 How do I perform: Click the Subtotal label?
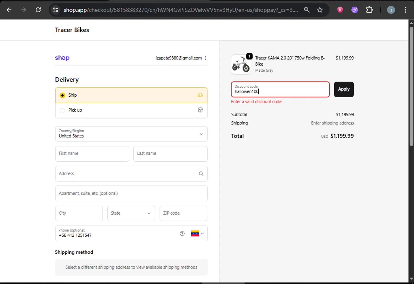tap(239, 115)
